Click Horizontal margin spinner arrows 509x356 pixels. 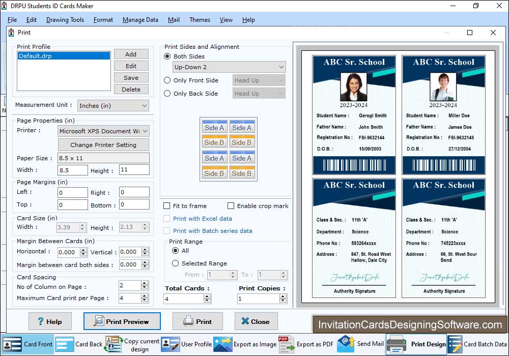pos(84,252)
